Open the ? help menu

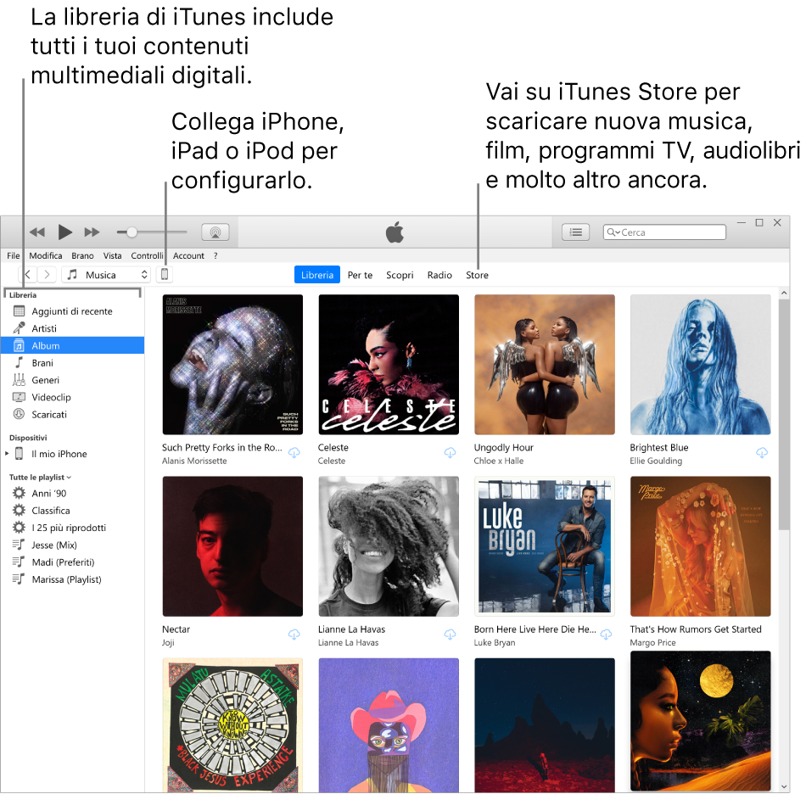pos(215,256)
